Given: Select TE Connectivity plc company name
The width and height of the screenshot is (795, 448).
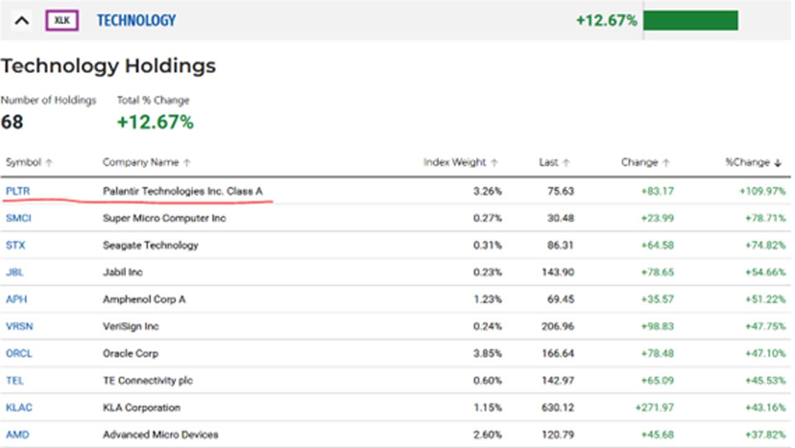Looking at the screenshot, I should tap(148, 380).
